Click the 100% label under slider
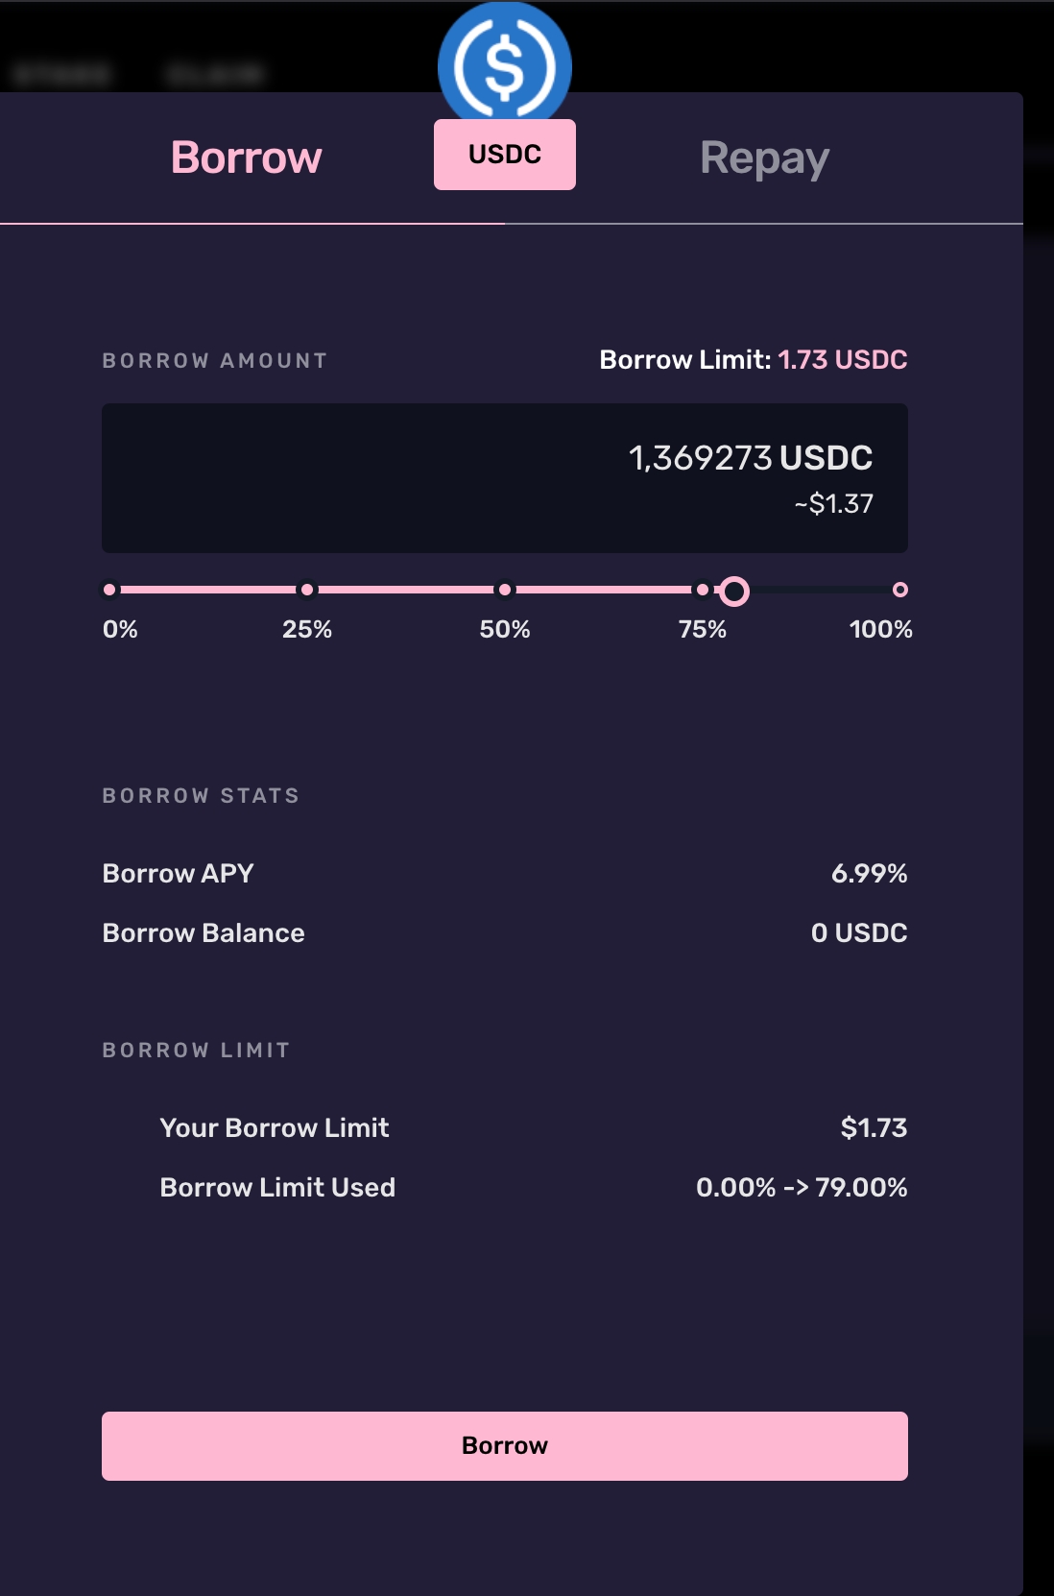Screen dimensions: 1054x1596 [880, 630]
